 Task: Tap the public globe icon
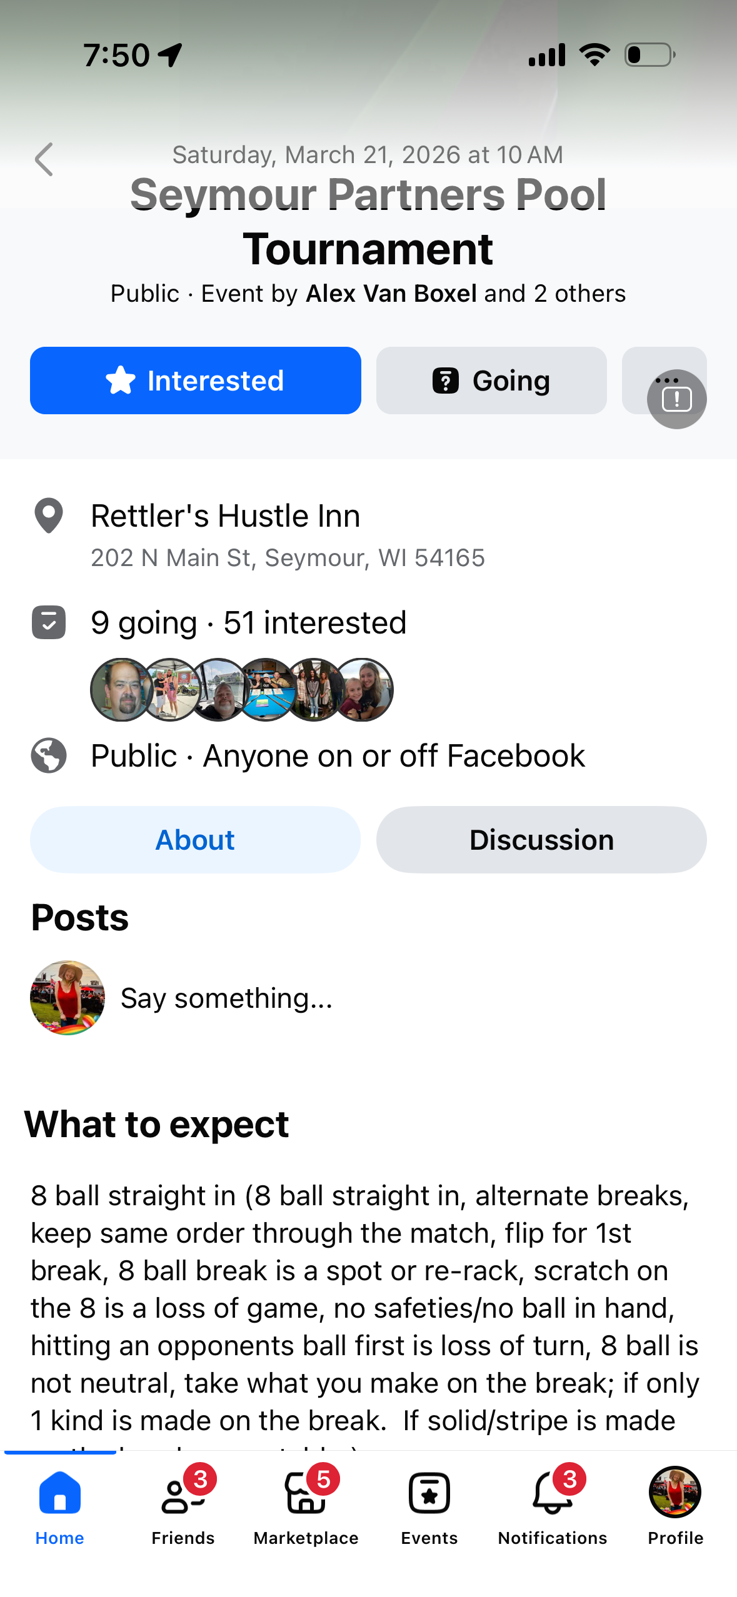click(49, 755)
